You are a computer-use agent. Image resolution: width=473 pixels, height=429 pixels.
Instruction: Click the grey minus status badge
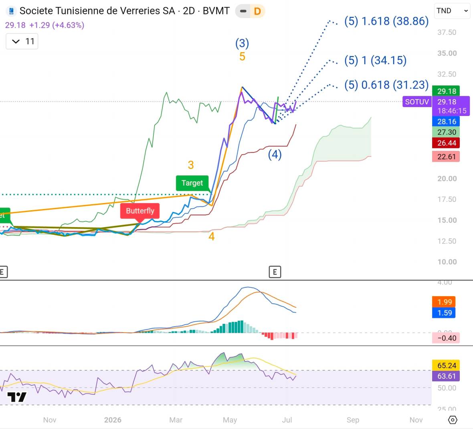pyautogui.click(x=243, y=11)
